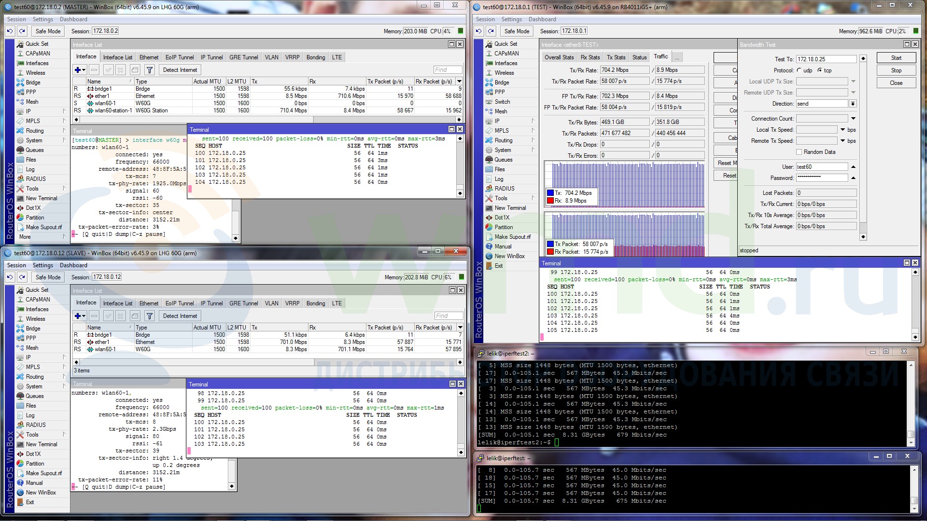Click Detect Internet in SLAVE Interface List

[x=180, y=316]
